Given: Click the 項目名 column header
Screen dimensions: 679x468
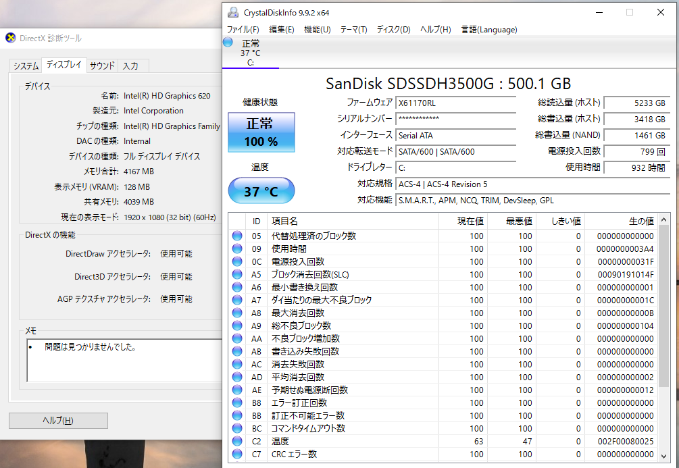Looking at the screenshot, I should pyautogui.click(x=353, y=222).
